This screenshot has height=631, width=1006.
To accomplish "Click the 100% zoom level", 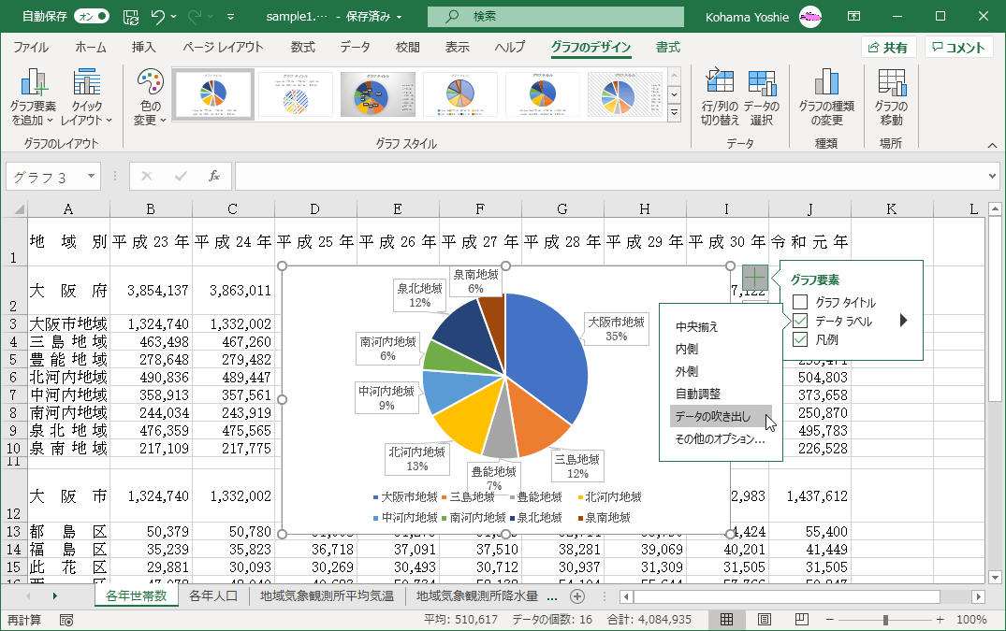I will pos(971,620).
